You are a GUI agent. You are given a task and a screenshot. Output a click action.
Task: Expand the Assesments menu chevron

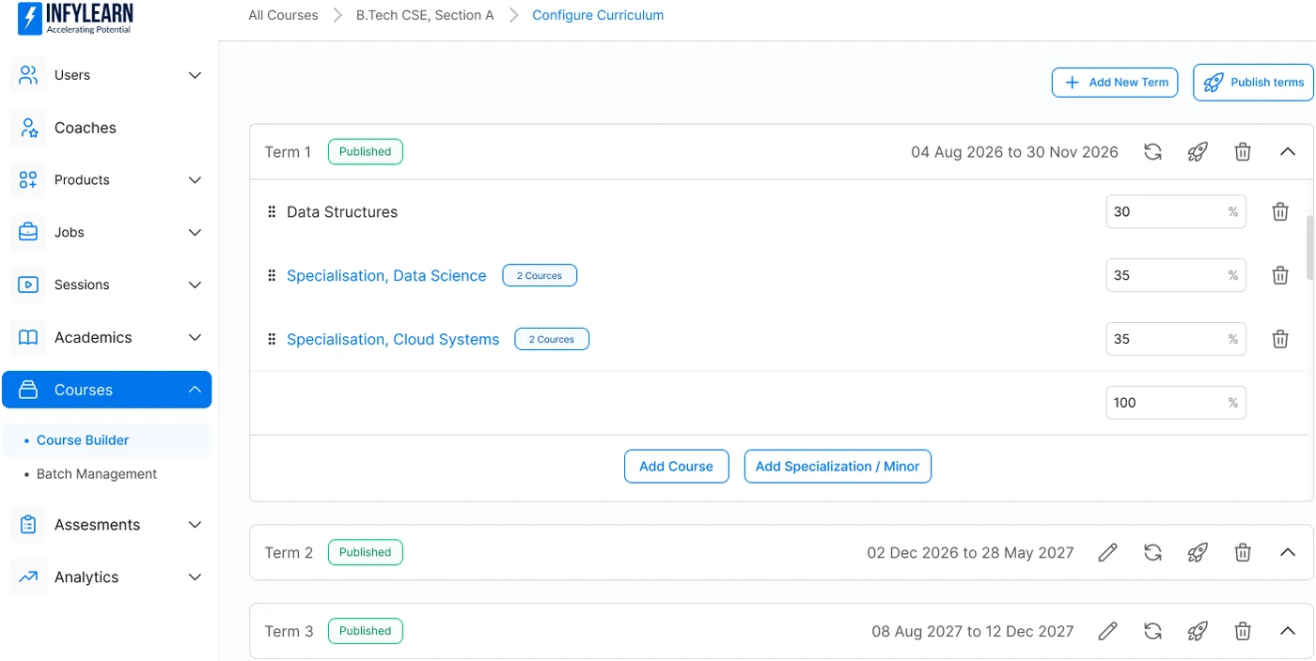[195, 525]
